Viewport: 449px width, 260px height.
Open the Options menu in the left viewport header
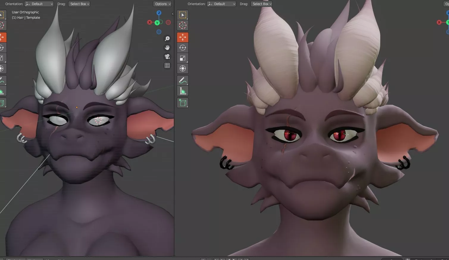click(162, 4)
